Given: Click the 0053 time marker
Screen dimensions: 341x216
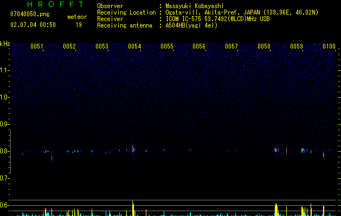Looking at the screenshot, I should click(x=102, y=46).
